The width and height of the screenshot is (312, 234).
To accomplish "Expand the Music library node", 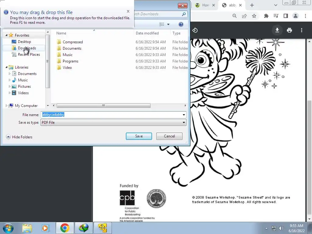I will (9, 80).
